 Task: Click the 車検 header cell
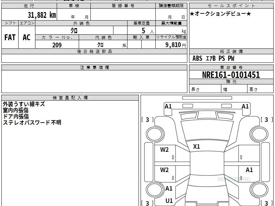pos(74,6)
